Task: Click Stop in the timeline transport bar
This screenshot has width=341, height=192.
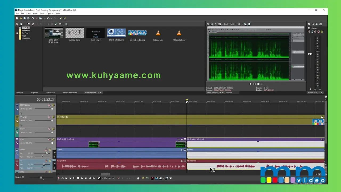Action: click(78, 178)
